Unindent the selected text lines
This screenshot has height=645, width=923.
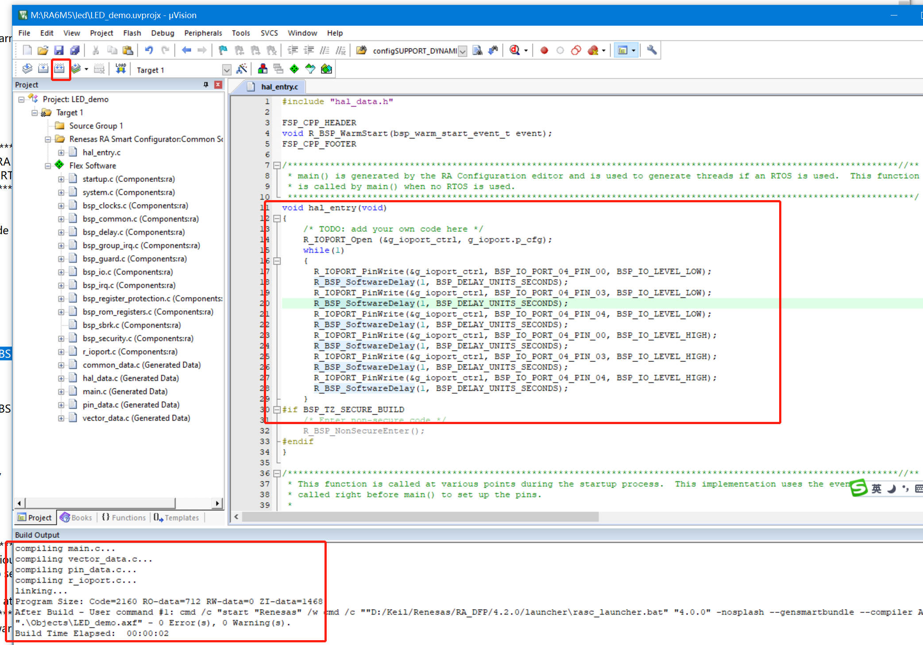(309, 50)
